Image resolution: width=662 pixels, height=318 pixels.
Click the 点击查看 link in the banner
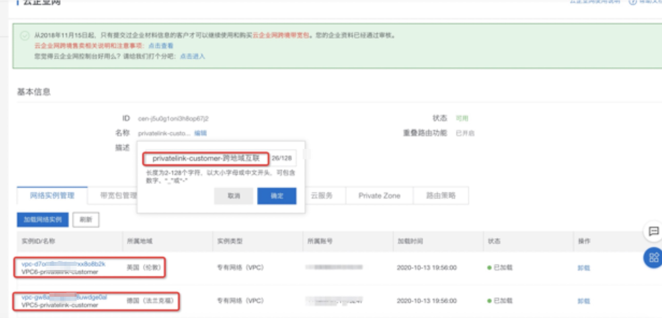(161, 46)
